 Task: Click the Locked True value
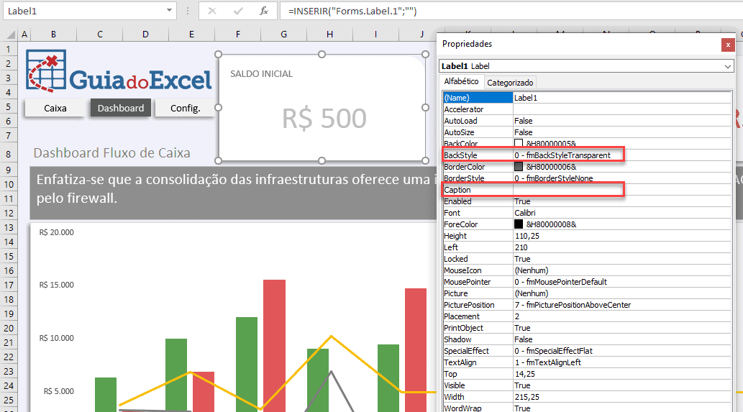(x=621, y=259)
